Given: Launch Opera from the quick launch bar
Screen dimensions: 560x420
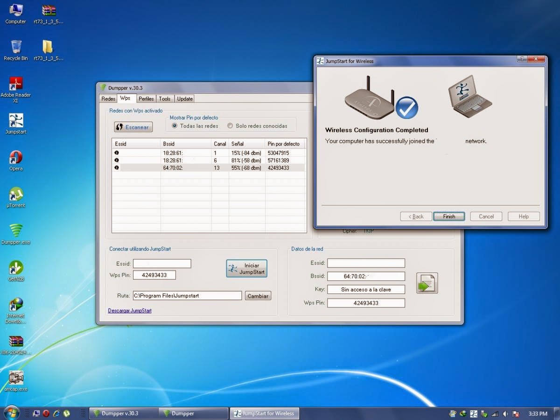Looking at the screenshot, I should tap(46, 413).
